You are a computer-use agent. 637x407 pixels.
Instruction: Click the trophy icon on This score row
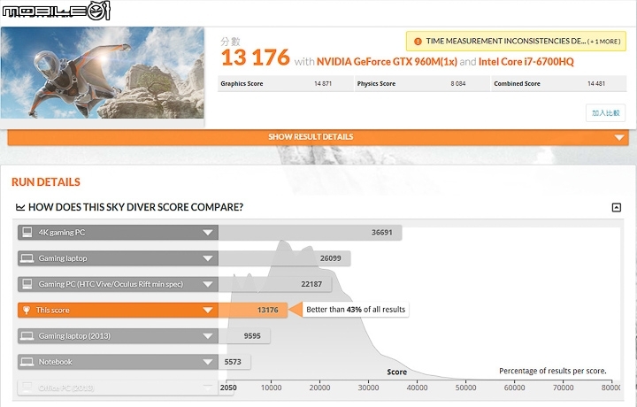click(x=27, y=311)
